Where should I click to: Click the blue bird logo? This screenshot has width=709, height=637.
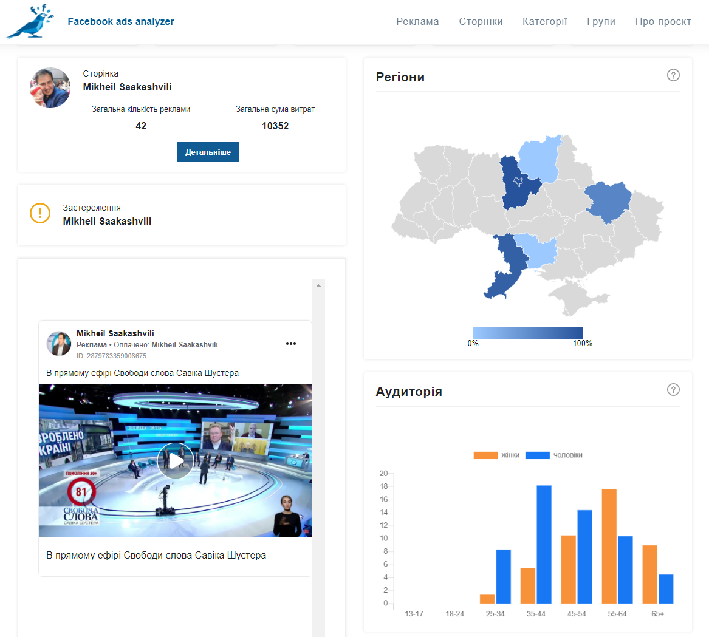coord(30,21)
